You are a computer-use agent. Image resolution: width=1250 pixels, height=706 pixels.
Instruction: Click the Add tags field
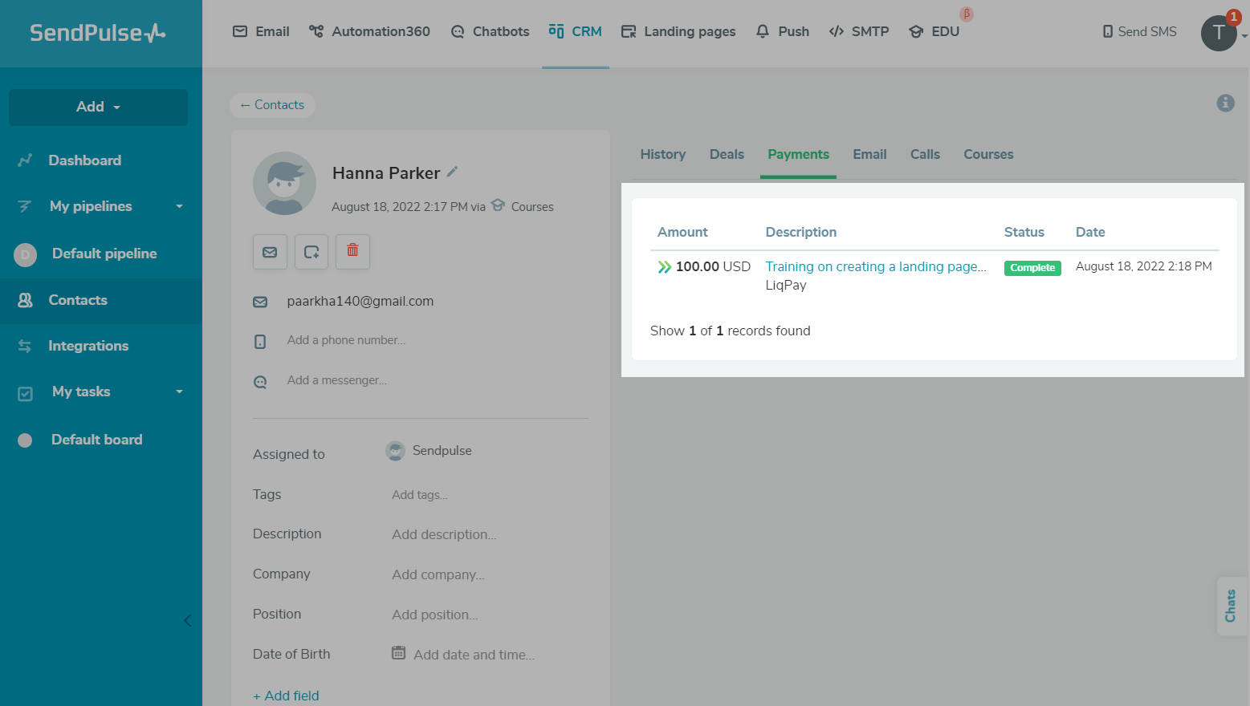[420, 495]
